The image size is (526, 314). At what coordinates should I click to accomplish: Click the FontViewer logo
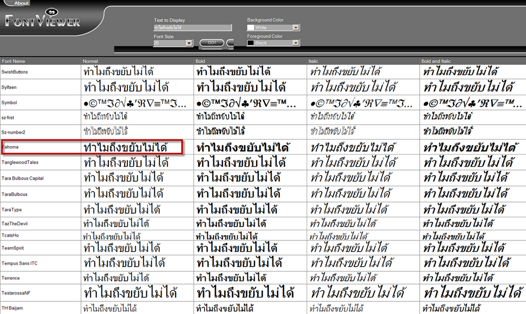(43, 19)
